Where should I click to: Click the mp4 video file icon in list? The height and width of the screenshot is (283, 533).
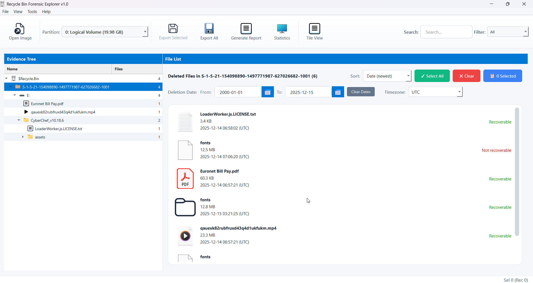(185, 236)
